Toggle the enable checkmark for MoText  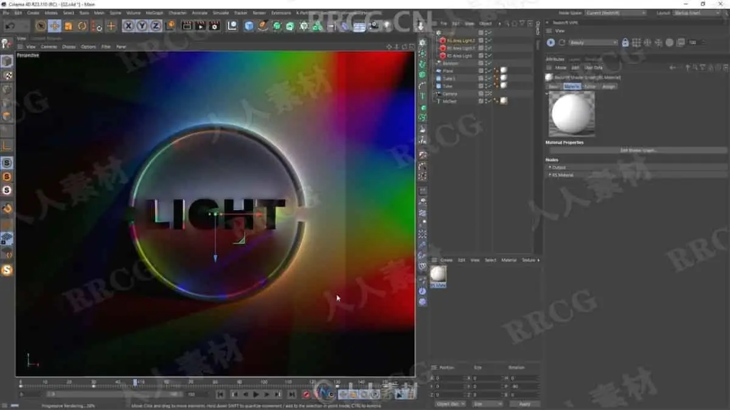(490, 101)
